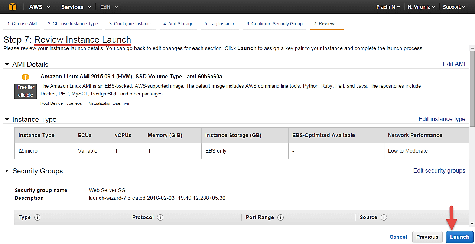Click the AWS orange cube logo
The width and height of the screenshot is (475, 244).
[13, 7]
